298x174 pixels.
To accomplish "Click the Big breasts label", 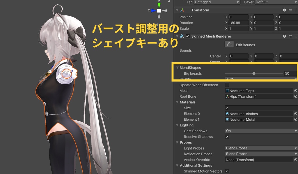I will tap(193, 73).
